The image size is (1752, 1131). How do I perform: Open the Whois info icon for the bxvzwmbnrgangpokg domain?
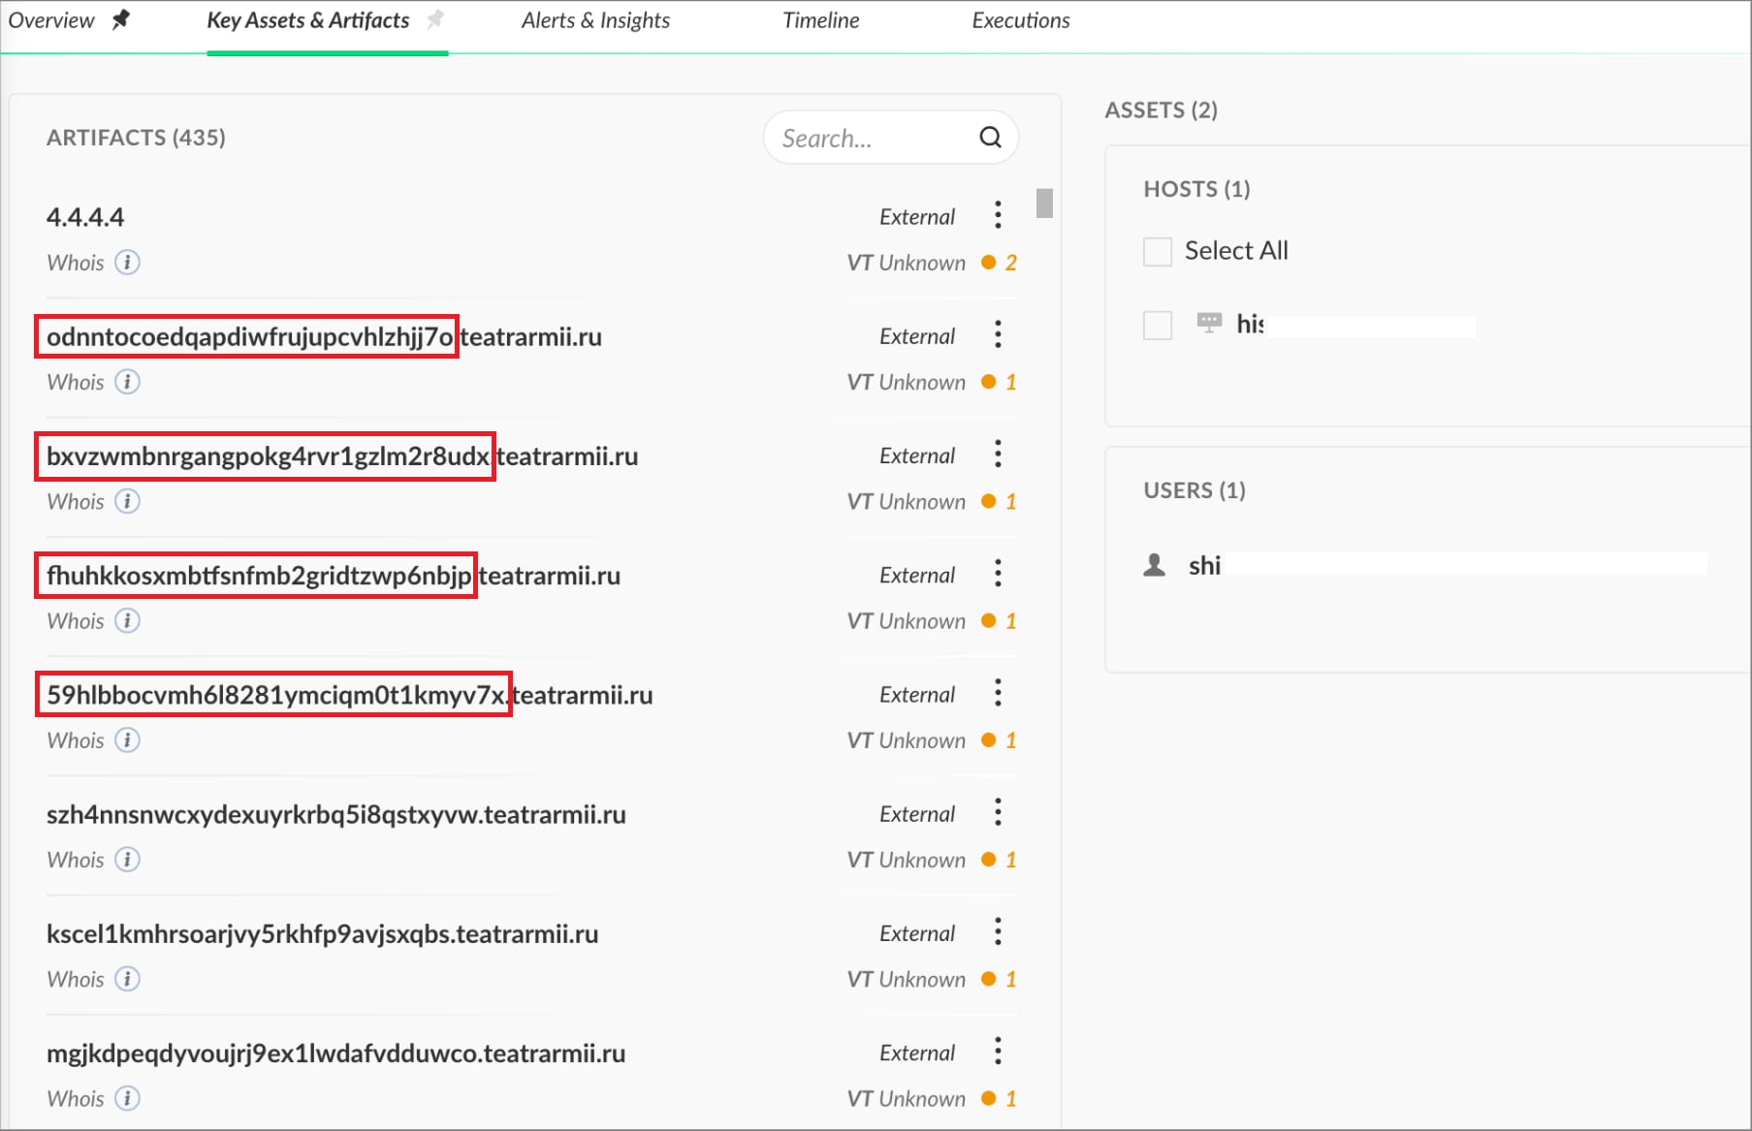point(127,501)
